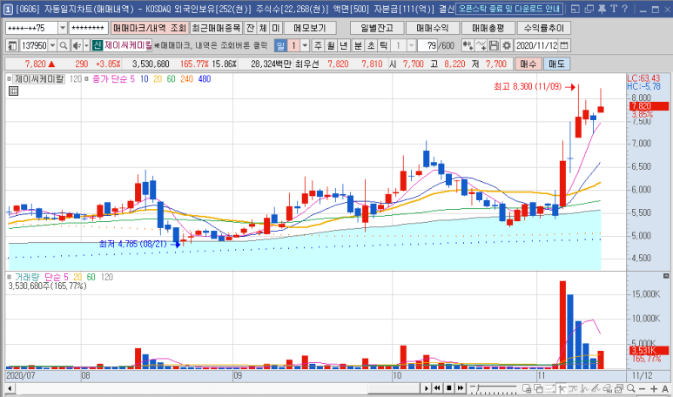This screenshot has width=673, height=397.
Task: Click the 제이씨케미칼 stock name field
Action: point(128,45)
